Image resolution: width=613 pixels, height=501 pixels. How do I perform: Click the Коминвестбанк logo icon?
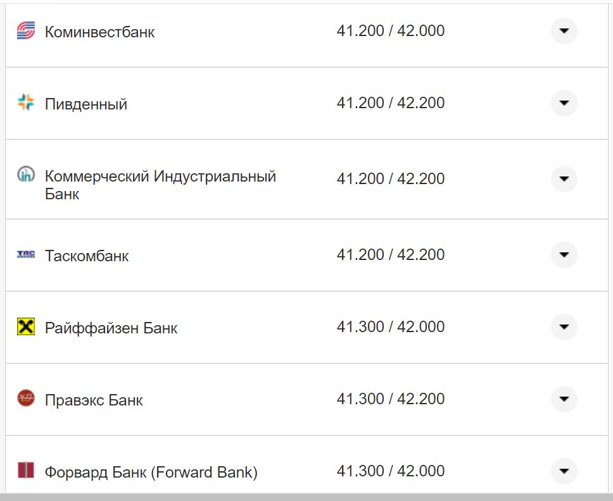coord(26,30)
